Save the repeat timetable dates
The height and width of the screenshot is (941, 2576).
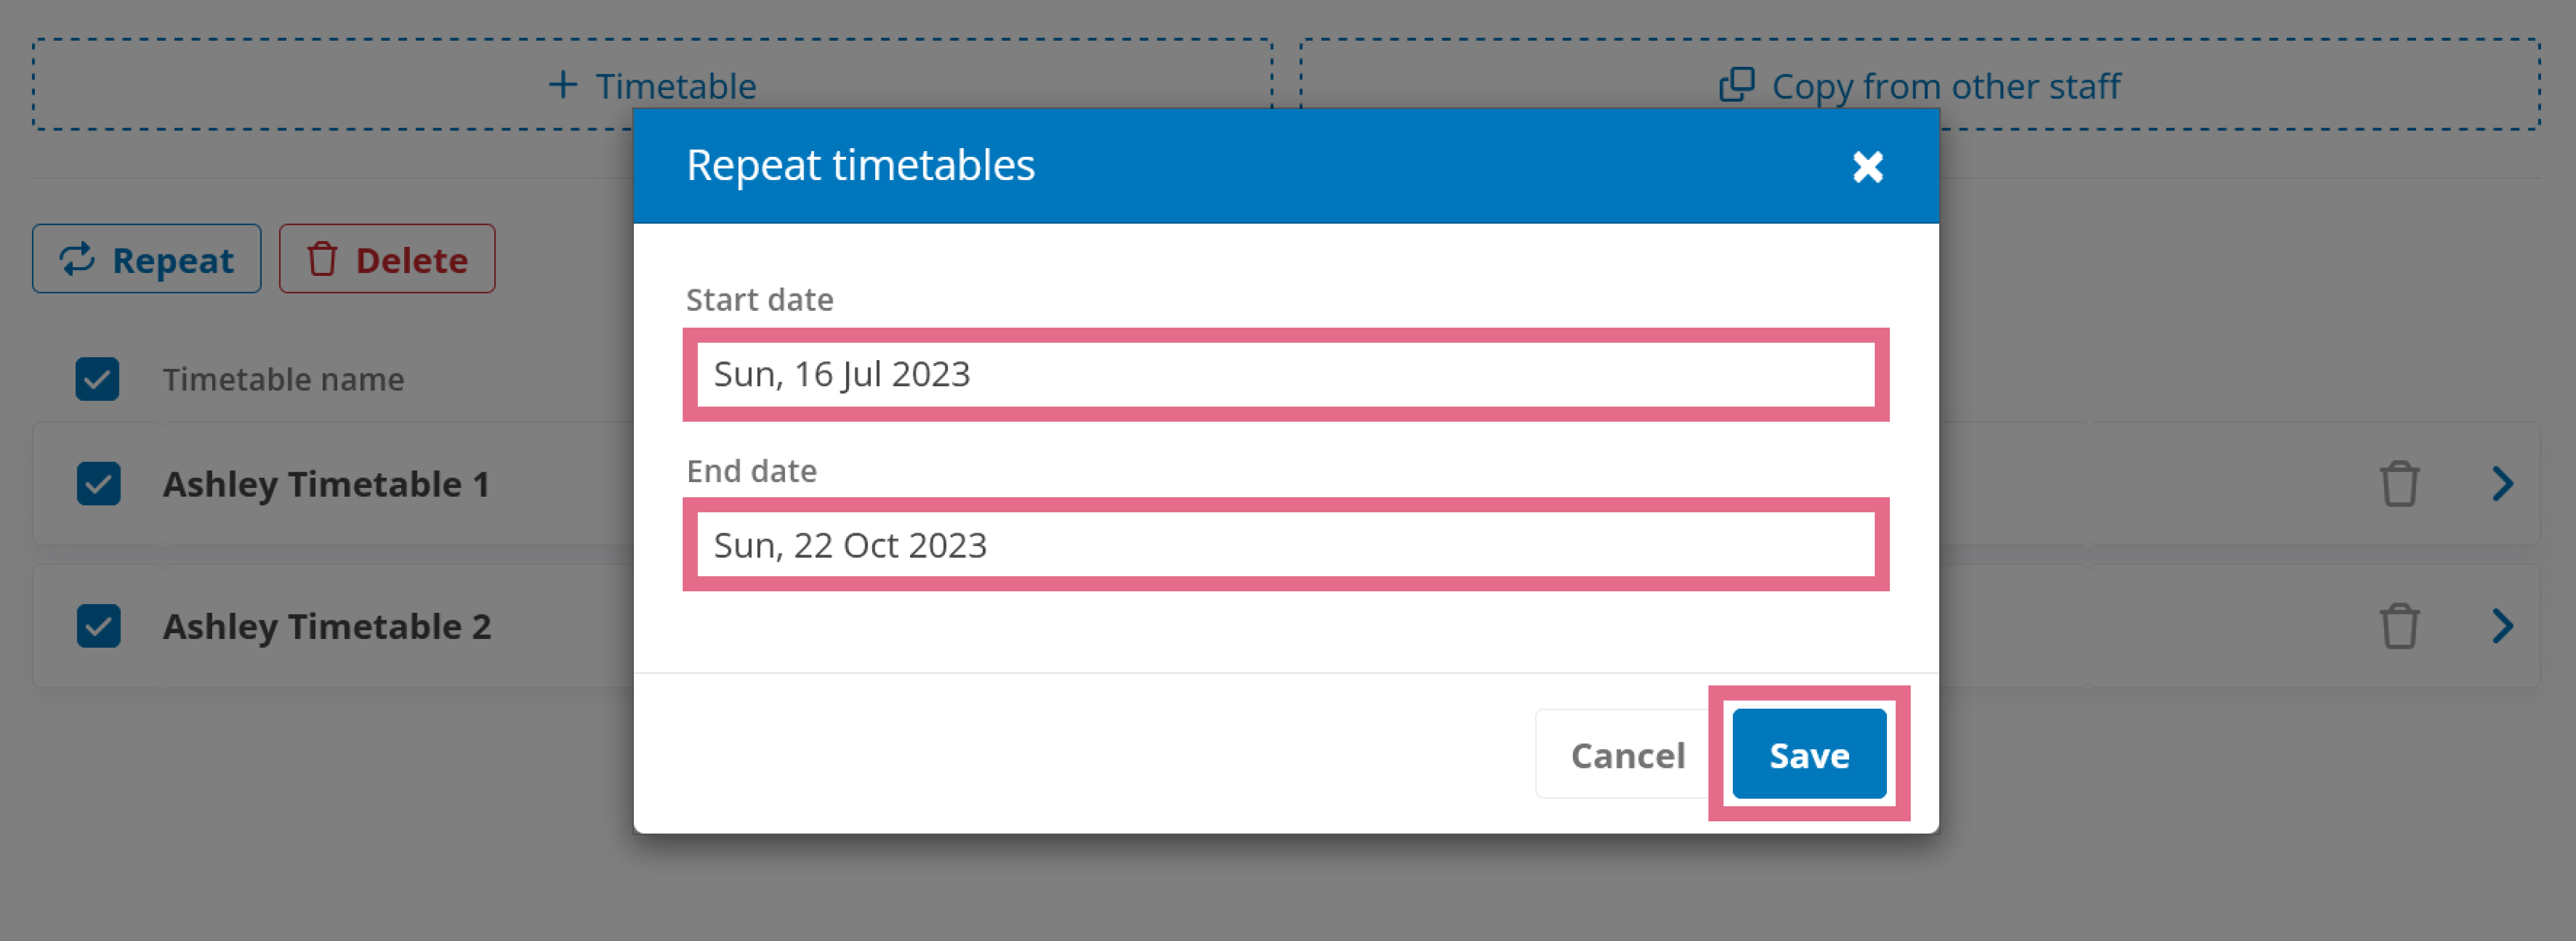tap(1809, 754)
